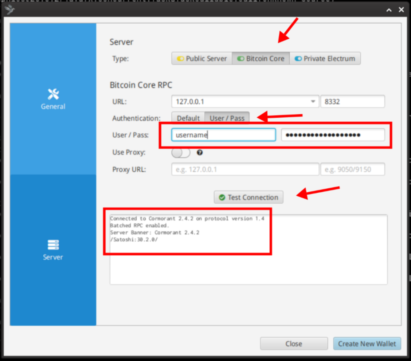Click Create New Wallet

pyautogui.click(x=367, y=344)
